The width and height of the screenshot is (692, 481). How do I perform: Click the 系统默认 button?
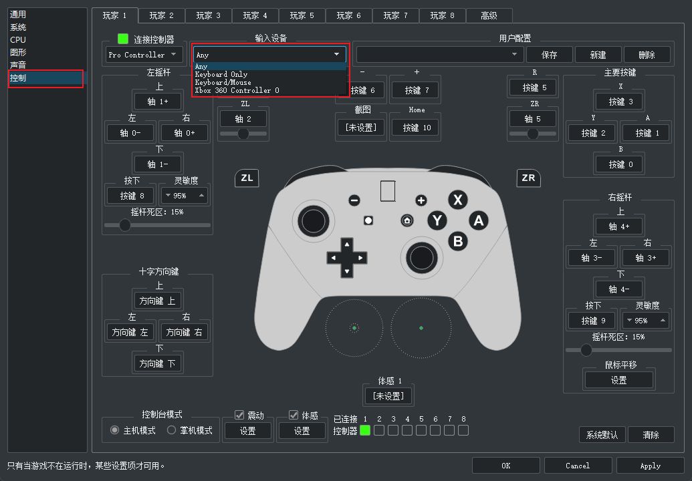[602, 435]
